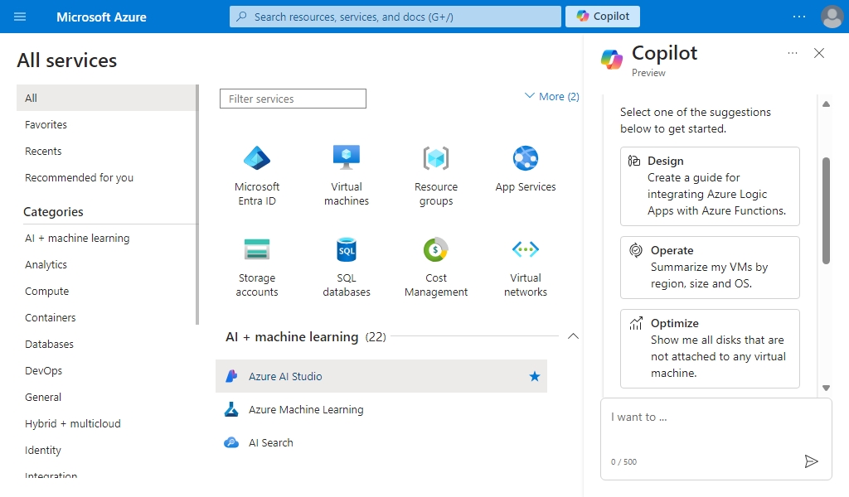Screen dimensions: 849x497
Task: Click the Copilot logo in panel header
Action: coord(612,59)
